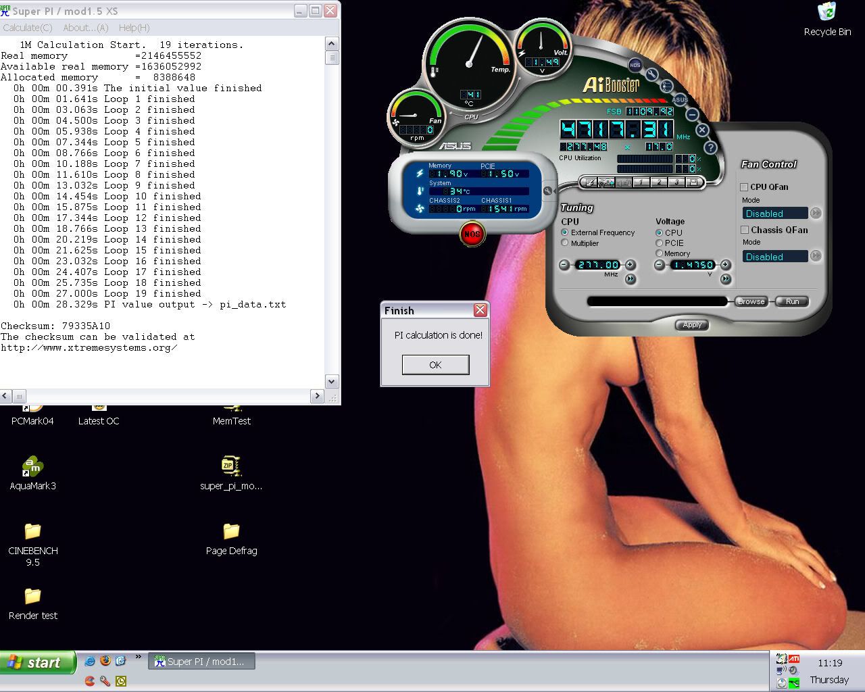Viewport: 865px width, 692px height.
Task: Open the PCMark04 desktop shortcut
Action: coord(32,414)
